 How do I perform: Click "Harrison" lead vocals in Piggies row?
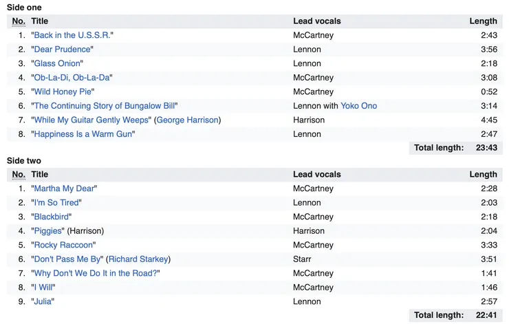click(x=309, y=231)
